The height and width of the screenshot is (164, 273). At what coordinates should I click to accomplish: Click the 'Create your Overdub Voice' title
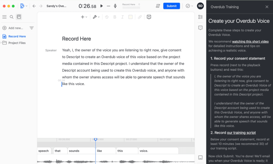[239, 21]
